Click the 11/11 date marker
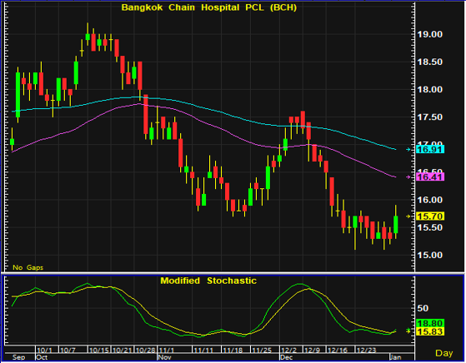The width and height of the screenshot is (466, 363). [204, 351]
